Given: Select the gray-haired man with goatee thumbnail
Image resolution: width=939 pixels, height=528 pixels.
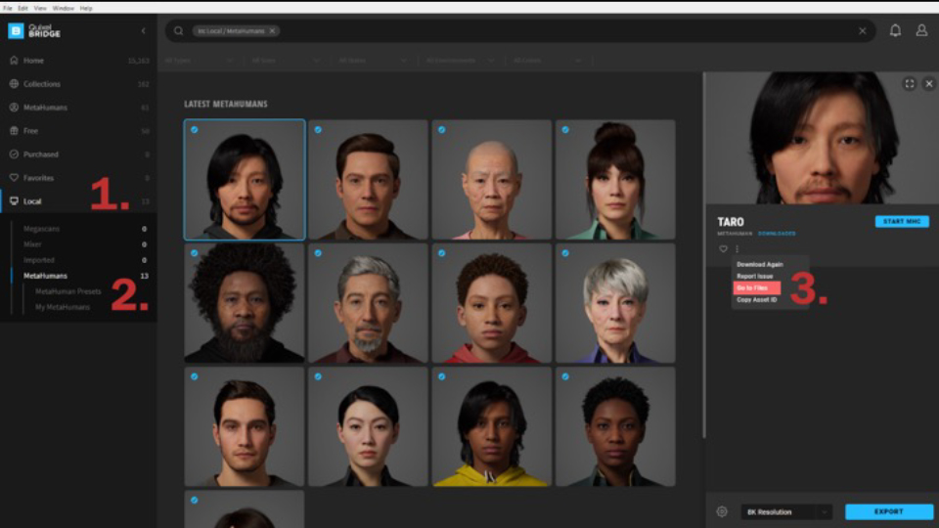Looking at the screenshot, I should tap(368, 303).
